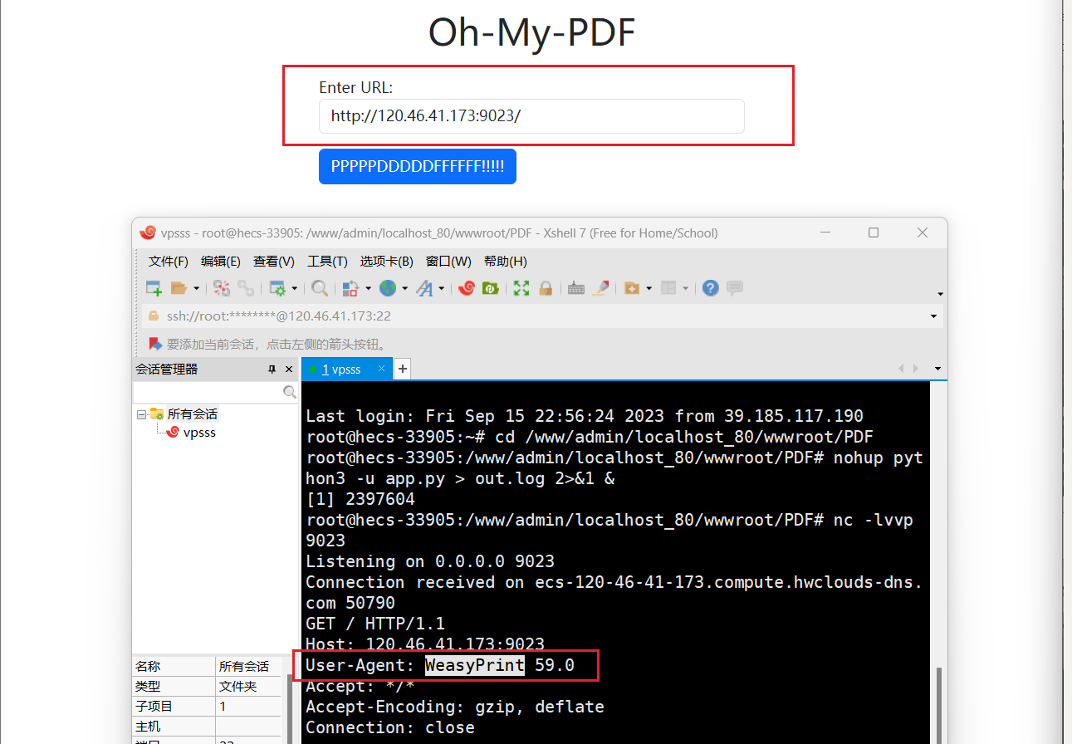
Task: Open the 工具(T) menu
Action: (x=327, y=262)
